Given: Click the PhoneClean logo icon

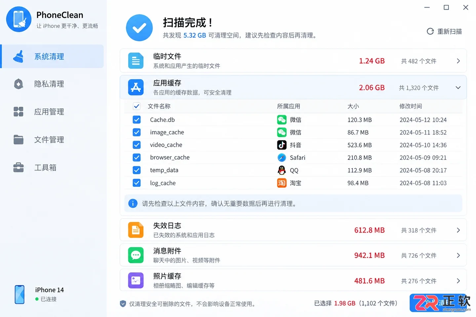Looking at the screenshot, I should coord(19,19).
